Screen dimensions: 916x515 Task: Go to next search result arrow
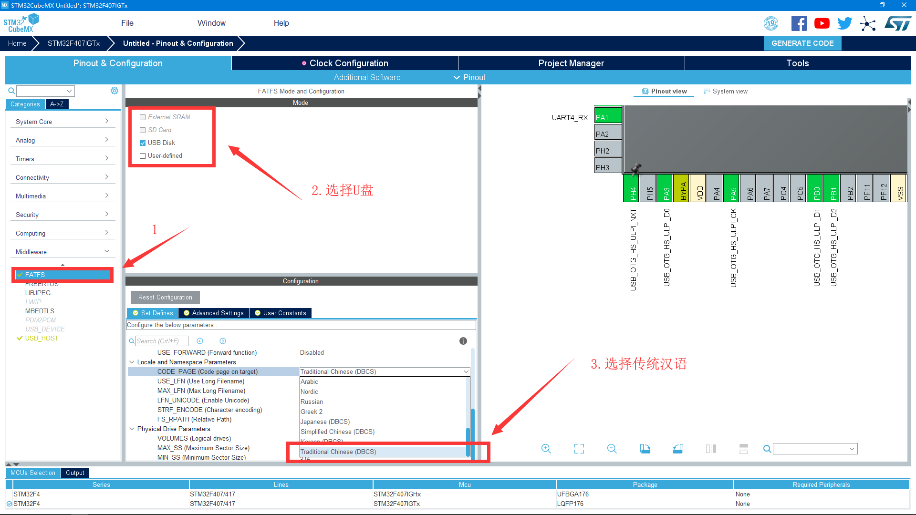(223, 341)
